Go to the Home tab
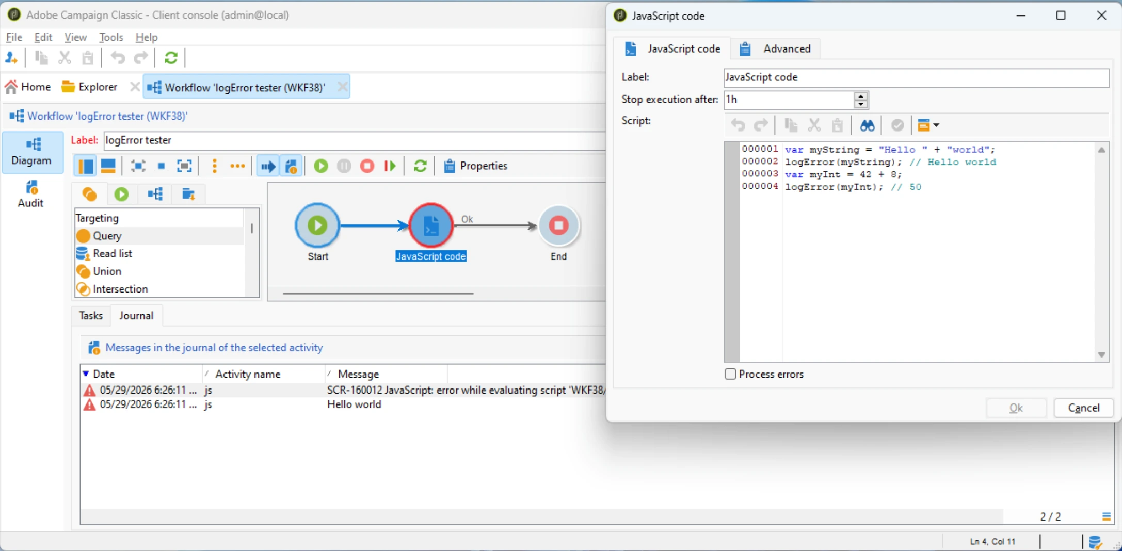 (28, 87)
